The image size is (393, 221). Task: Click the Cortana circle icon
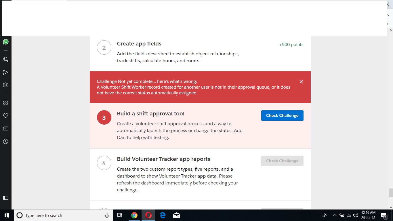pos(20,215)
